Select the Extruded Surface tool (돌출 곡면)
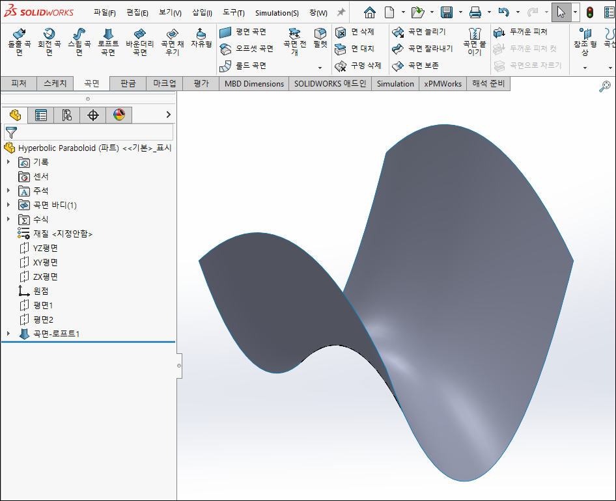This screenshot has width=616, height=501. [x=19, y=42]
